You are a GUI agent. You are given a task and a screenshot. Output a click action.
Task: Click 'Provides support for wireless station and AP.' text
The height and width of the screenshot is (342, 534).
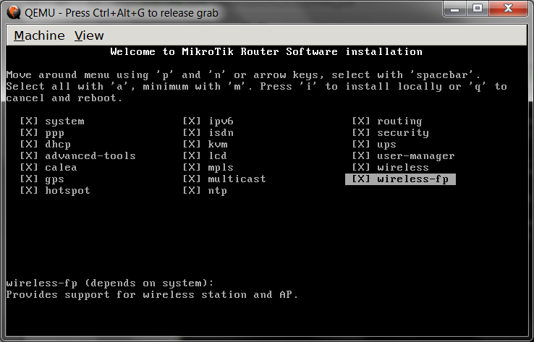click(x=152, y=295)
